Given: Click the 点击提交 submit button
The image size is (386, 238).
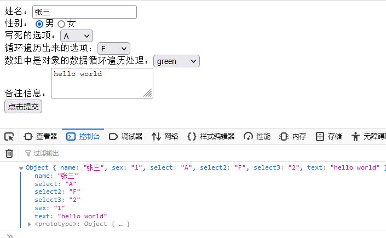Looking at the screenshot, I should [23, 107].
